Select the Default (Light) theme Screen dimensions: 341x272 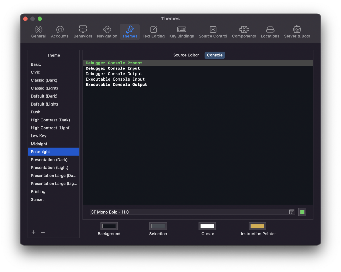[x=53, y=104]
